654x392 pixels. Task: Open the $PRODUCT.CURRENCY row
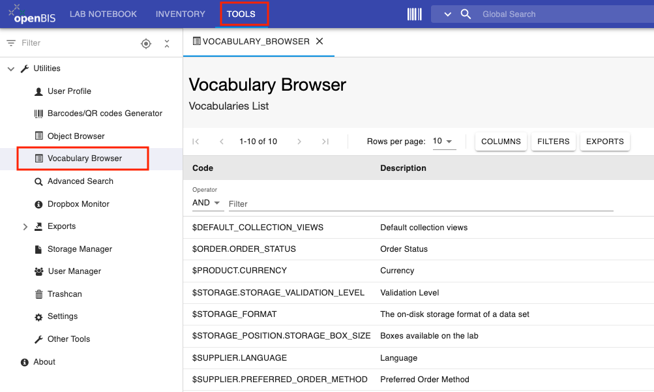point(419,271)
